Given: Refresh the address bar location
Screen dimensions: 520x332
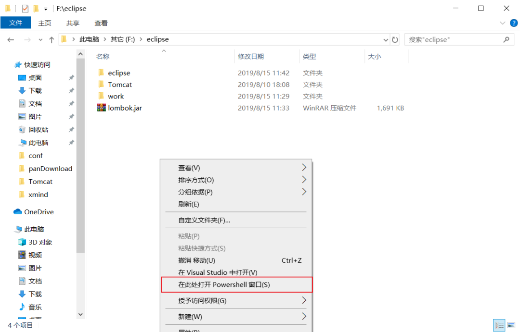Looking at the screenshot, I should click(x=395, y=40).
